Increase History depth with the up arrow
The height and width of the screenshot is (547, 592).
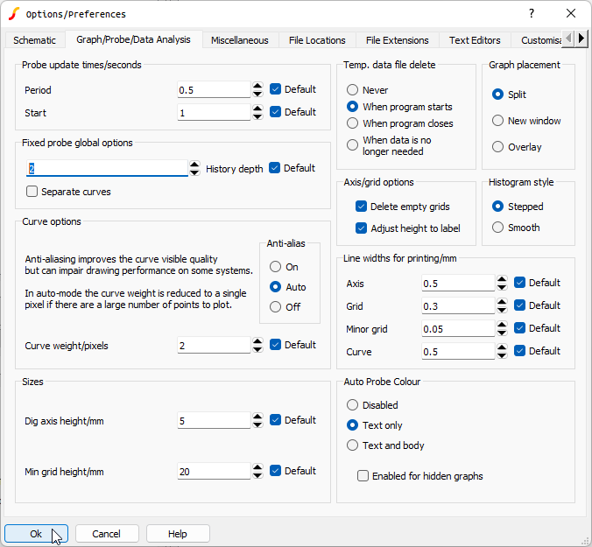click(x=194, y=165)
